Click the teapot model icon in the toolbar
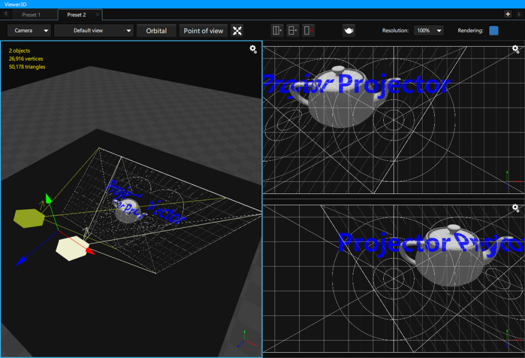Viewport: 525px width, 358px height. (349, 30)
